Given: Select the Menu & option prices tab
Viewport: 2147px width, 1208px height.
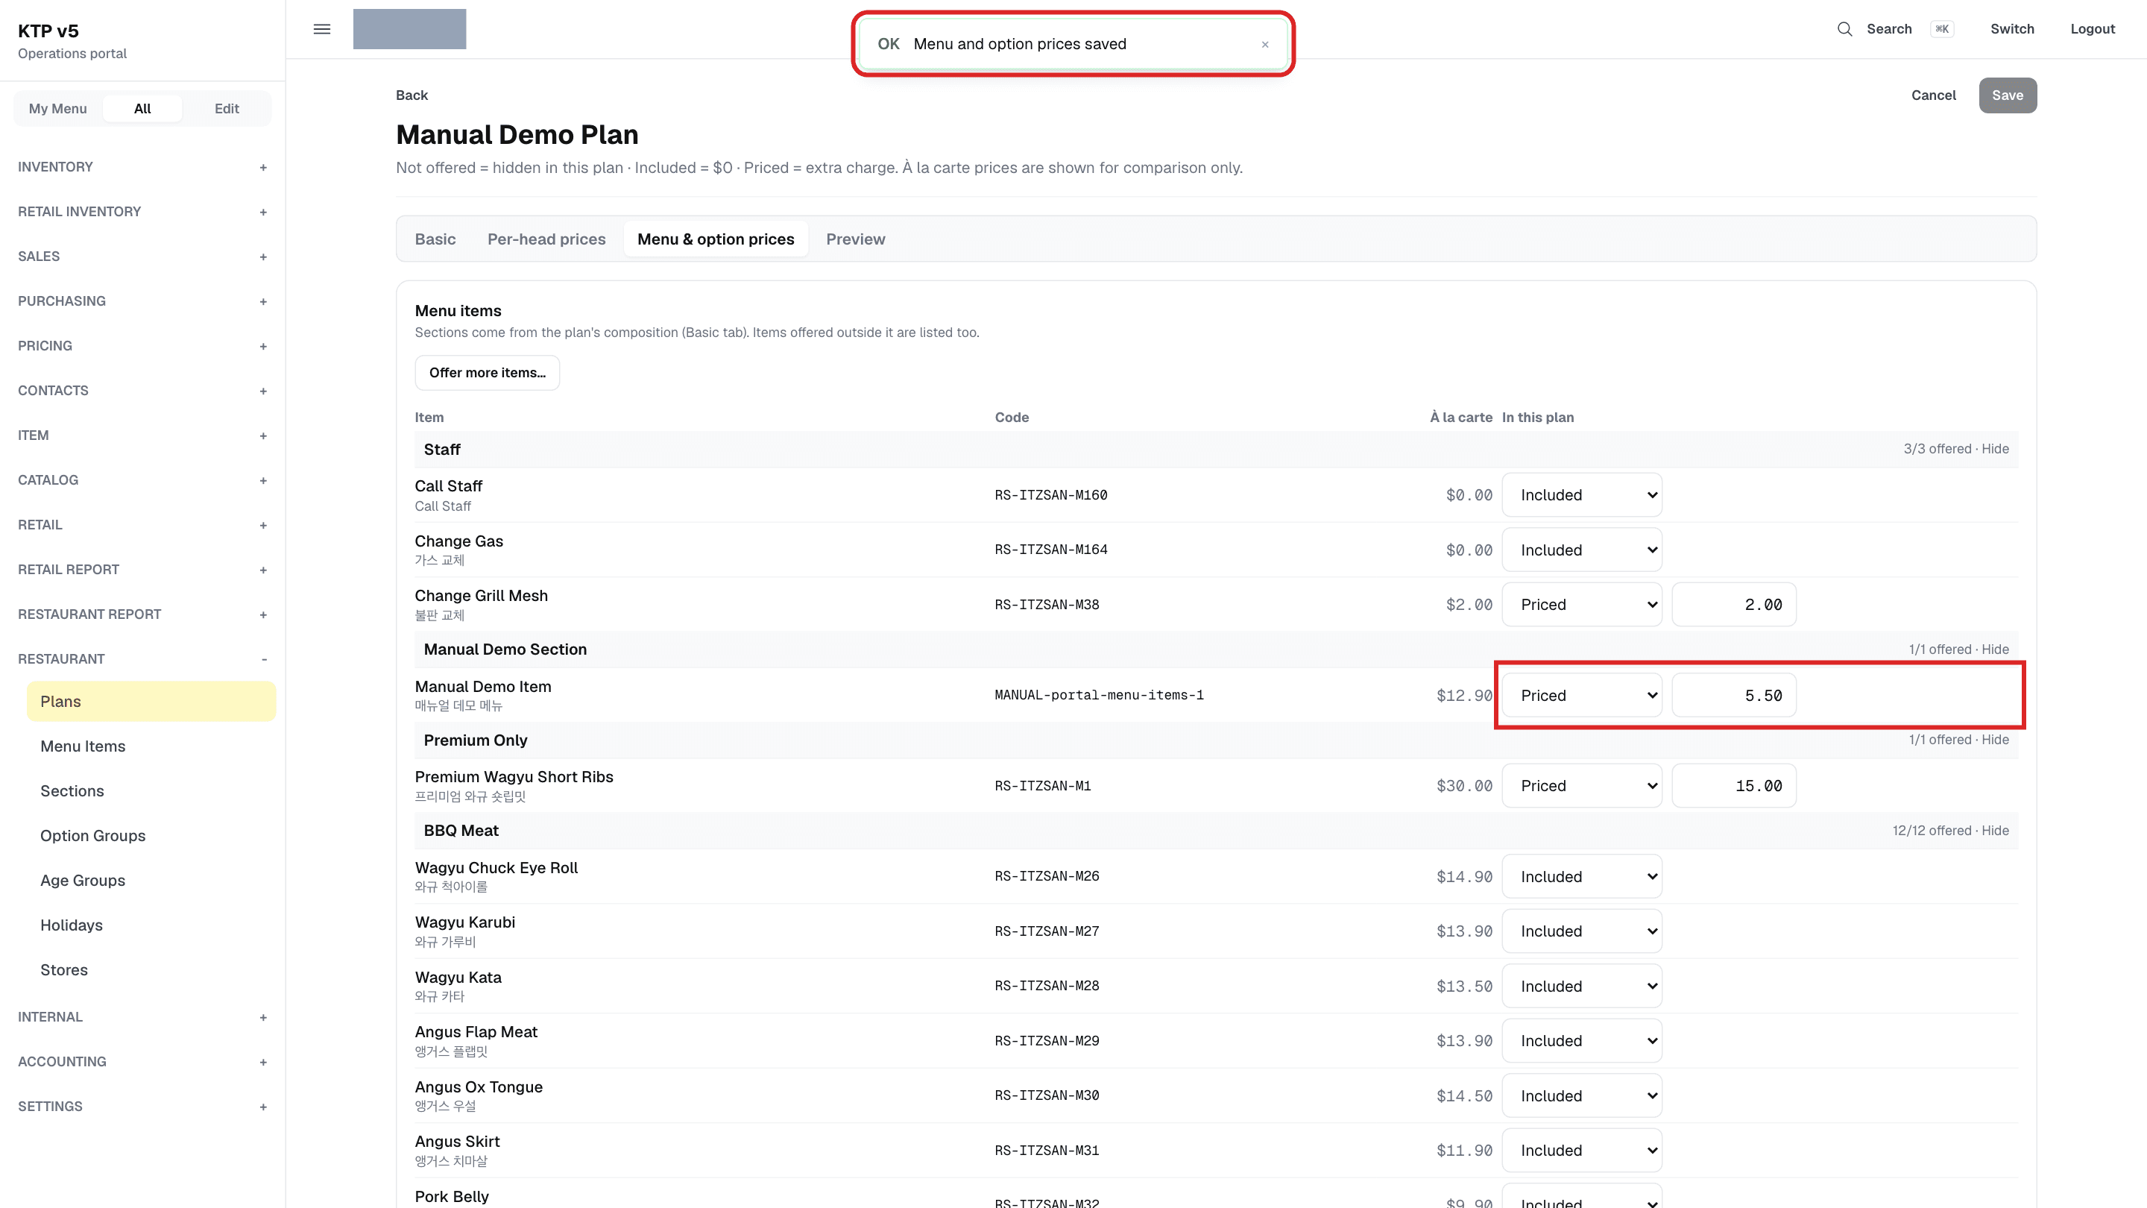Looking at the screenshot, I should pos(716,239).
